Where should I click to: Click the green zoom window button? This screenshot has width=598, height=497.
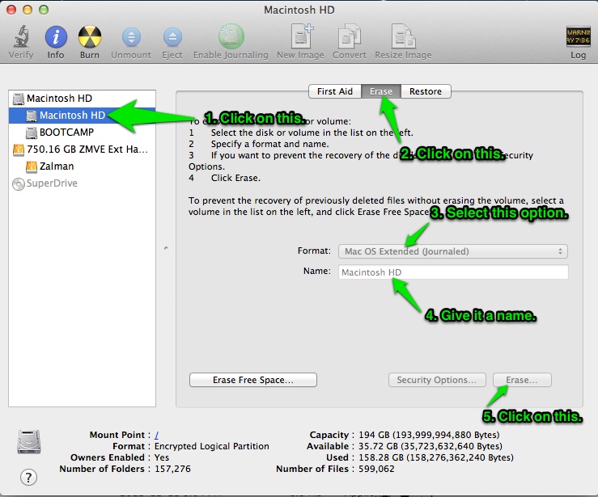(44, 10)
